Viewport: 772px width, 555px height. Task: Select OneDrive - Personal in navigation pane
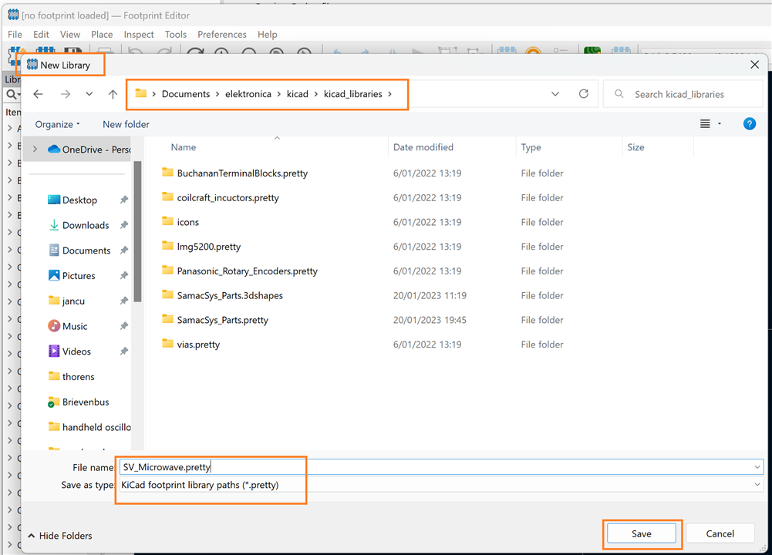pos(89,149)
